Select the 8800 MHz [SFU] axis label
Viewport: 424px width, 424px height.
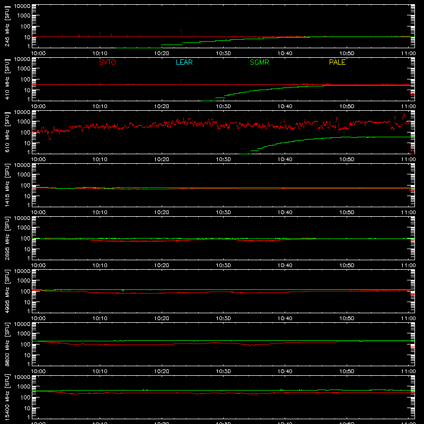click(7, 344)
